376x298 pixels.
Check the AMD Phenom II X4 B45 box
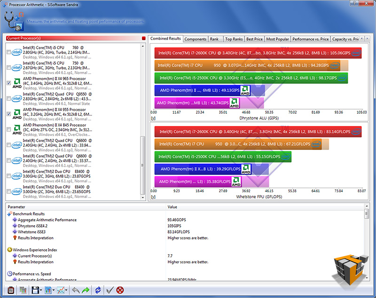[x=8, y=129]
